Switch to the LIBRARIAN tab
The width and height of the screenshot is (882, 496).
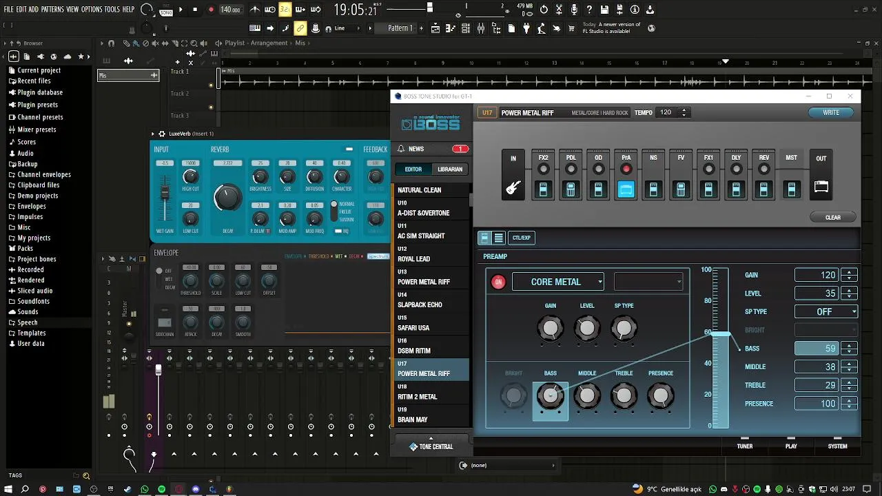[x=450, y=169]
